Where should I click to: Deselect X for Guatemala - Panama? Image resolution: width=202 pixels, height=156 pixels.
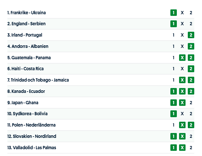(x=182, y=58)
